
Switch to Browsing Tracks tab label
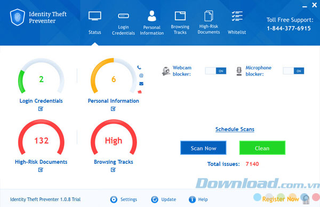click(x=180, y=29)
